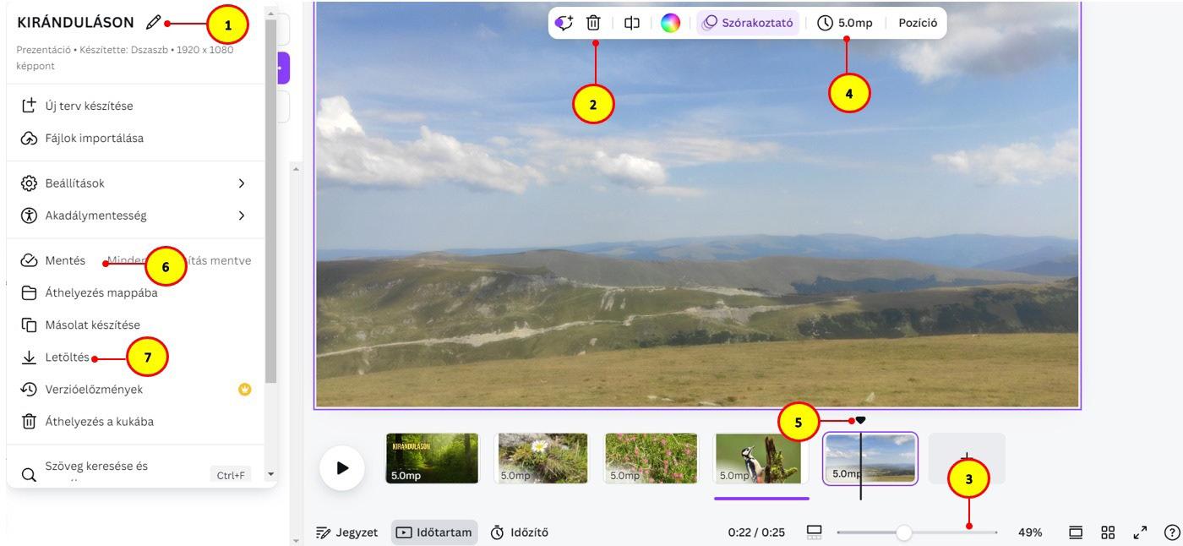Open the Jegyzet notes panel
The width and height of the screenshot is (1183, 546).
click(x=346, y=532)
